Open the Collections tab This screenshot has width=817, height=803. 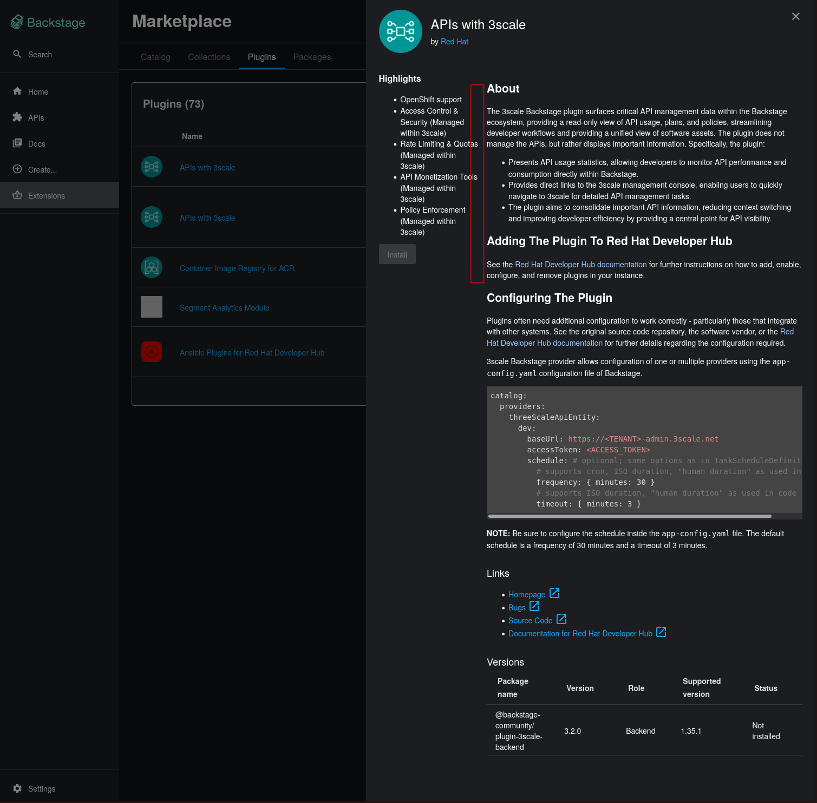point(209,57)
